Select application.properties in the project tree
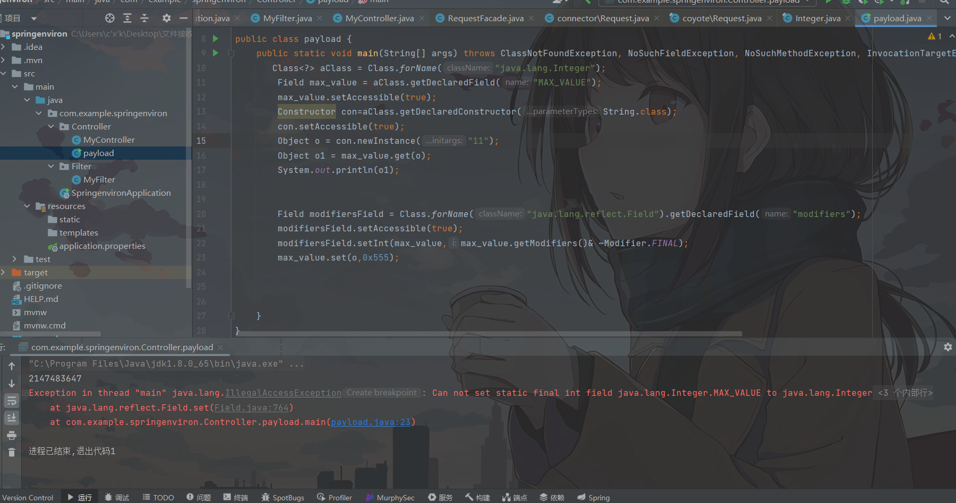The image size is (956, 503). 102,246
